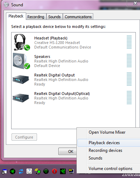Select the Speakers device icon

21,61
